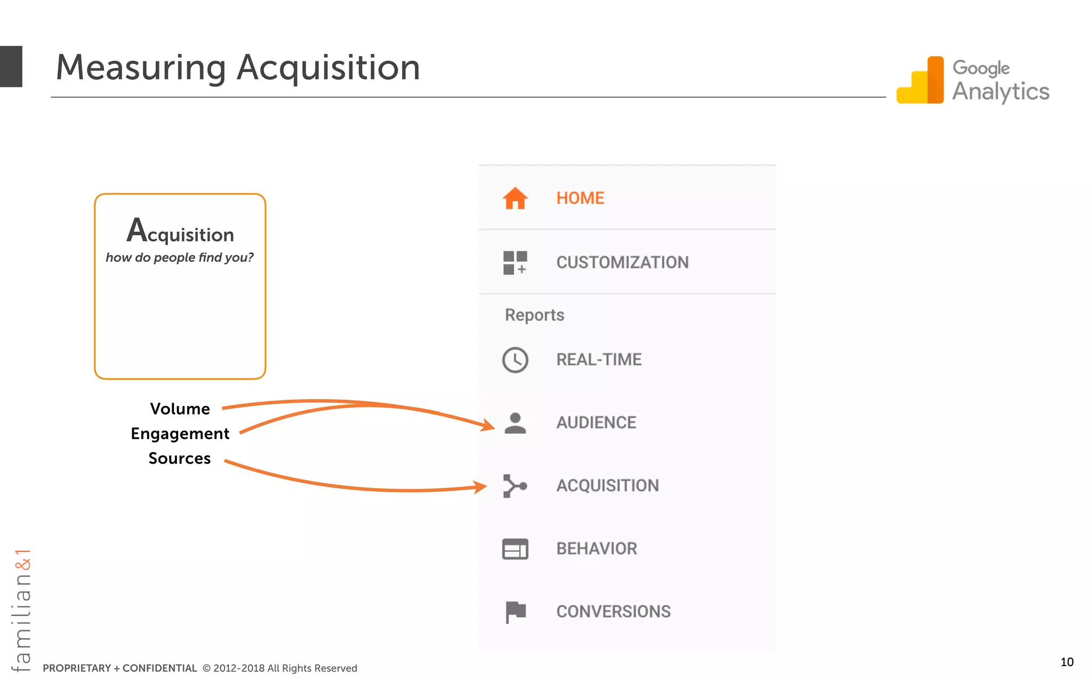Click the Engagement label text
Viewport: 1092px width, 682px height.
tap(180, 434)
